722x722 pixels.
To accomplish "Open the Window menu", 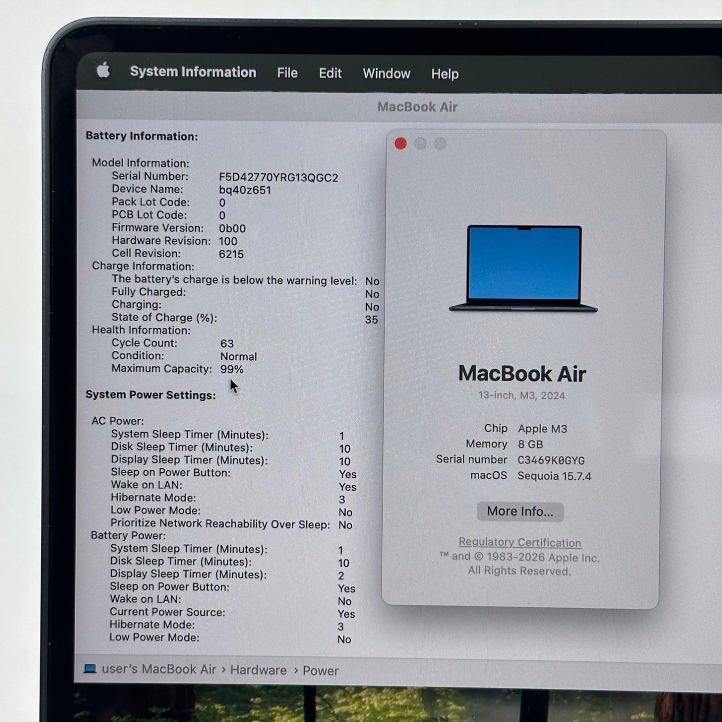I will pyautogui.click(x=386, y=74).
